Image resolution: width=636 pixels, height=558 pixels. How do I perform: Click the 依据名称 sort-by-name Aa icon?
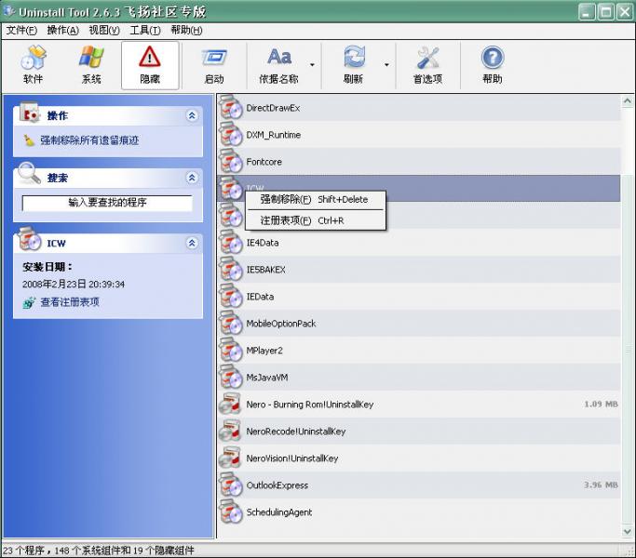(x=279, y=57)
